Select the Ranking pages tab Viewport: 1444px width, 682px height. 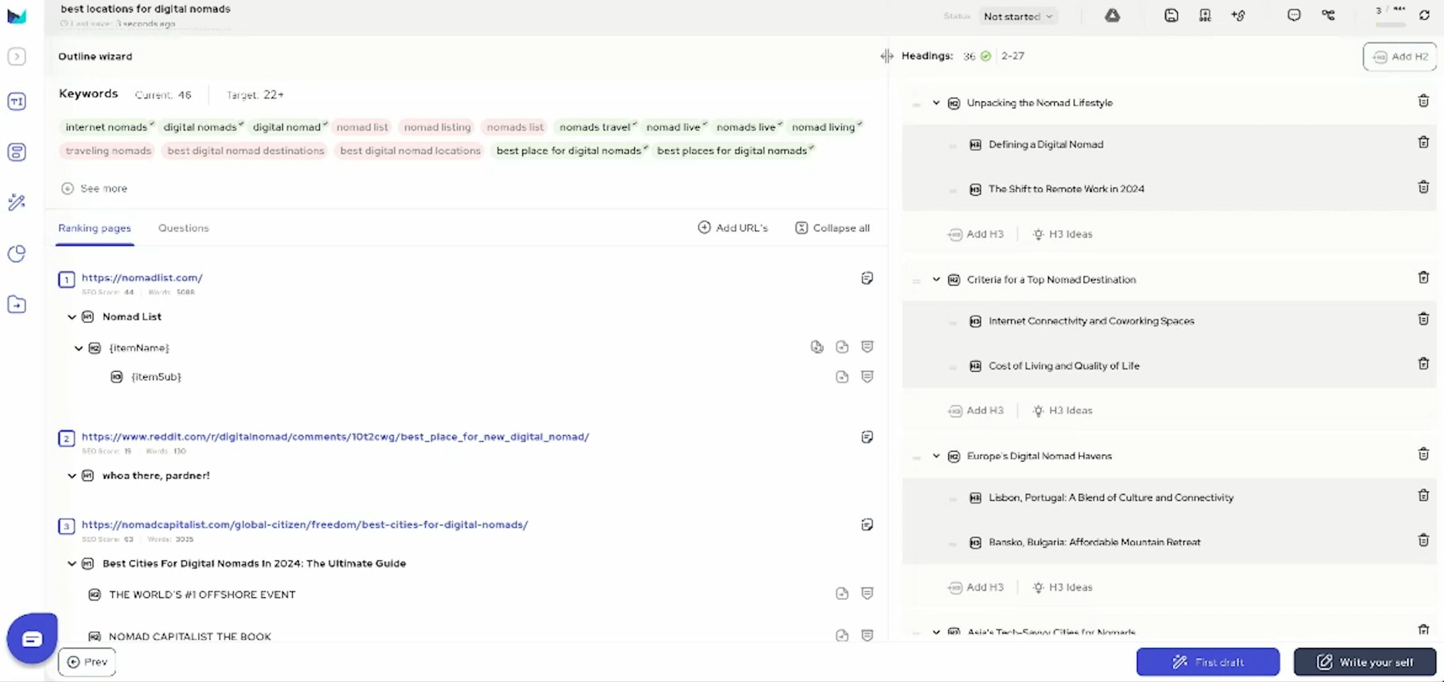94,228
